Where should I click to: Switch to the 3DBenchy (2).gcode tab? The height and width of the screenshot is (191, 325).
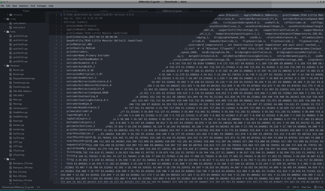click(138, 11)
